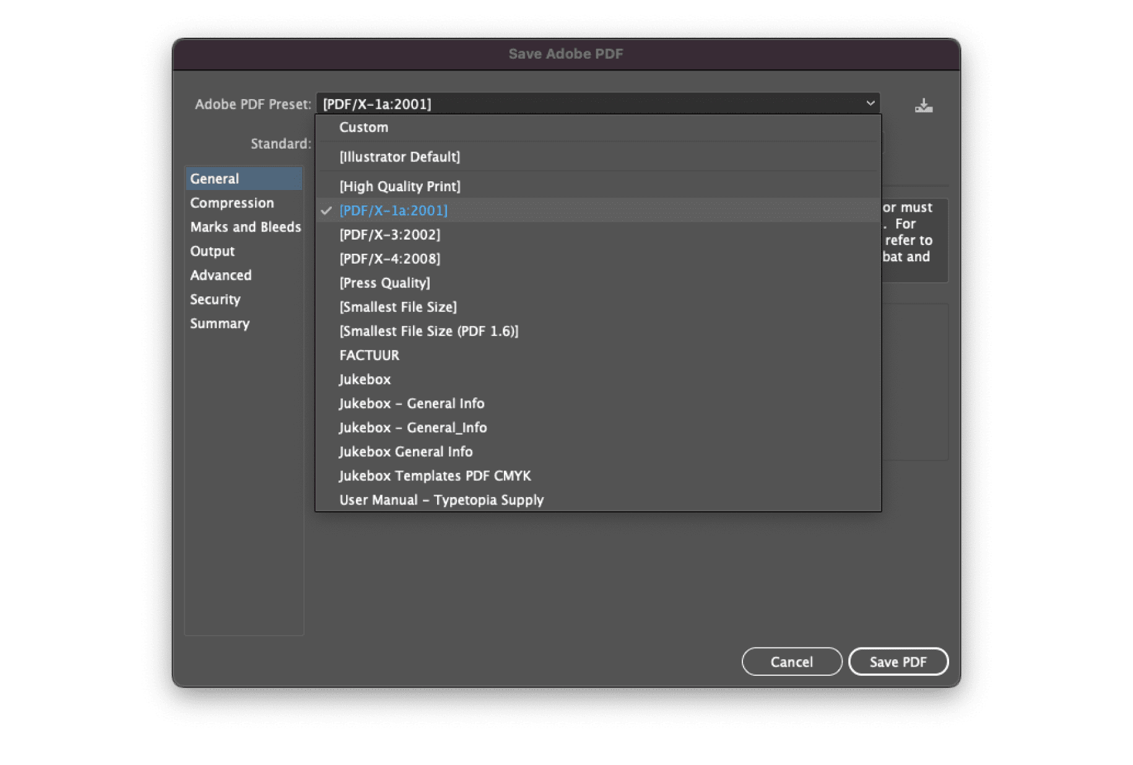Screen dimensions: 1133x765
Task: Select the [Press Quality] preset
Action: 597,283
